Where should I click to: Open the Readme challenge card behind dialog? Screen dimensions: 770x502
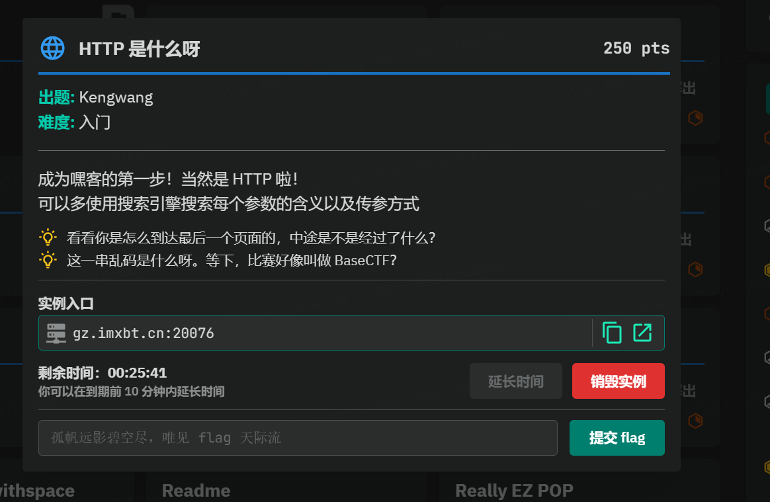[196, 491]
